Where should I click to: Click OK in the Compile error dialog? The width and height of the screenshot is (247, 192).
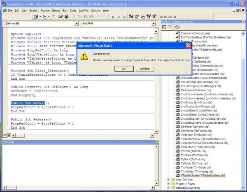point(124,69)
